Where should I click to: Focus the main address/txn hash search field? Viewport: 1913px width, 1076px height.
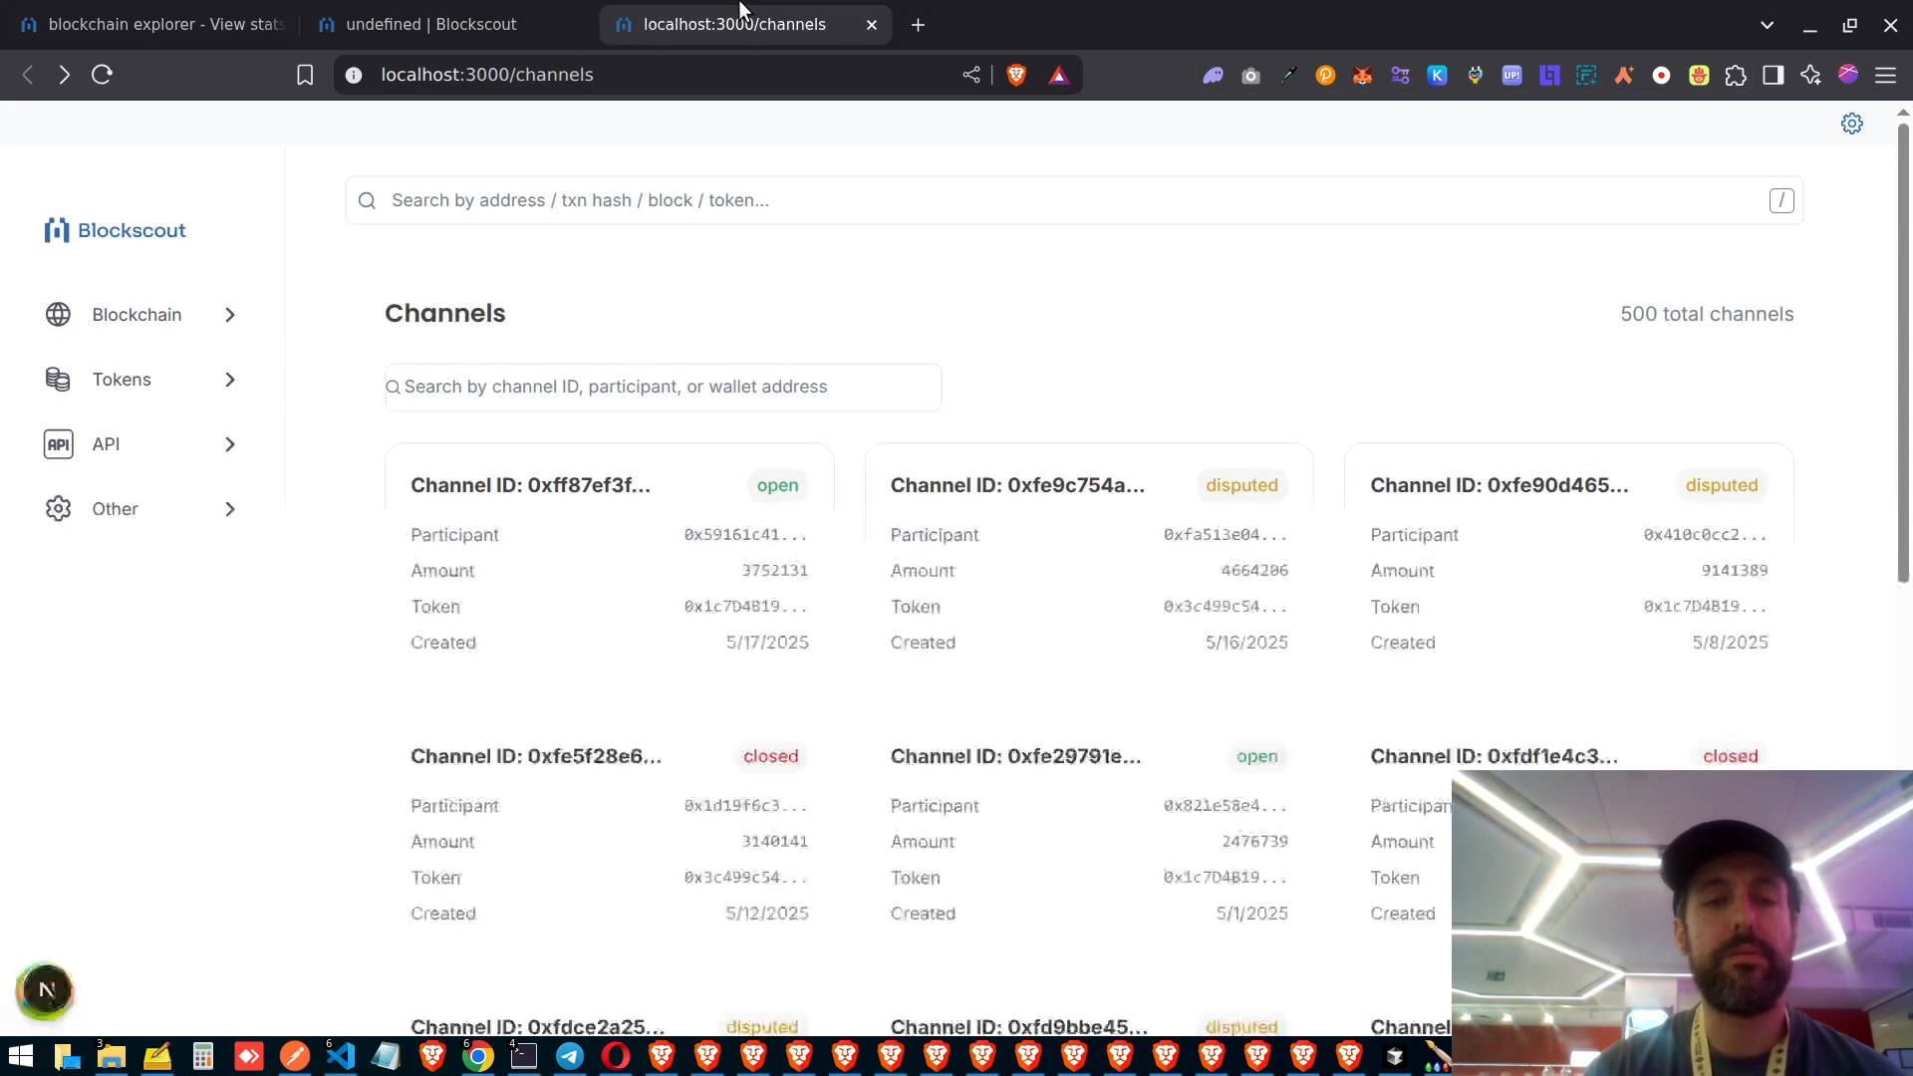coord(1074,200)
